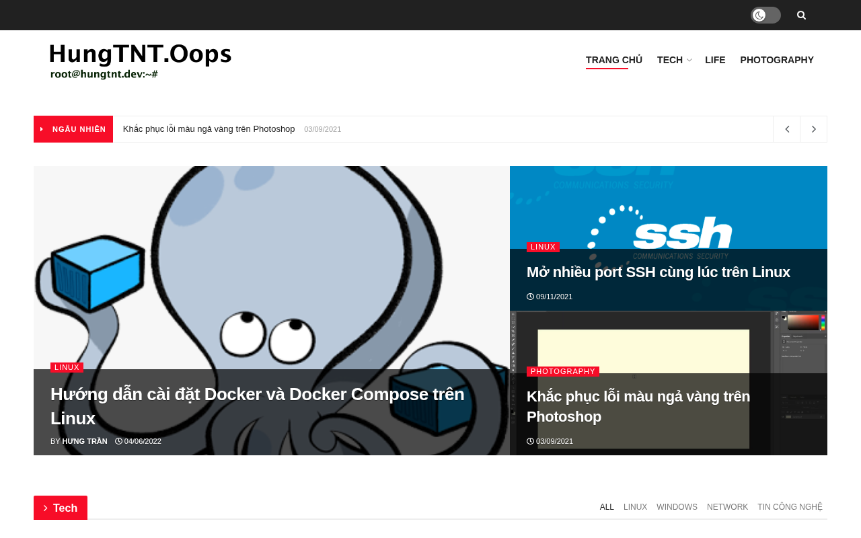Open the Photography menu item

coord(777,60)
